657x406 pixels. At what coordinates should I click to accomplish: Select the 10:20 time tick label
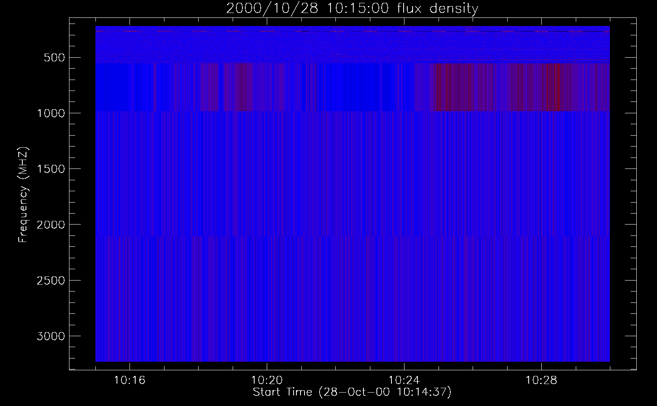click(x=267, y=380)
